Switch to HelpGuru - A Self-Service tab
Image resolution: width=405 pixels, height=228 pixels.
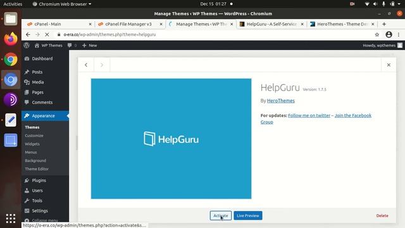coord(271,24)
